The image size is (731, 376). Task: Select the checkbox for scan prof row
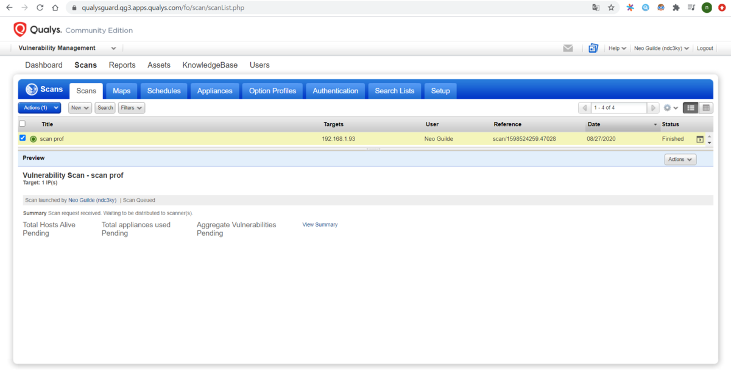(23, 138)
